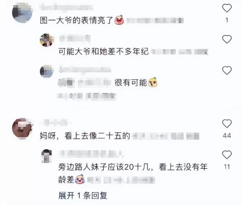Like the comment 图一大爷的表情亮了
Screen dimensions: 242x205
tap(227, 8)
